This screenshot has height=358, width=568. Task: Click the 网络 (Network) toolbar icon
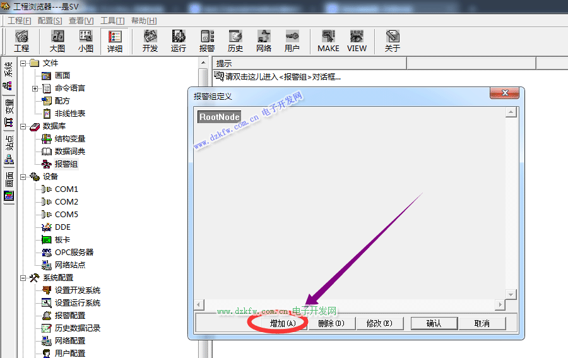coord(264,41)
